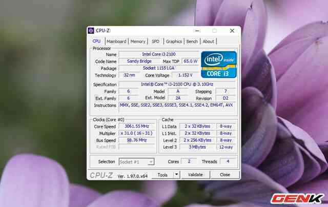This screenshot has height=207, width=328.
Task: Click the empty Rated FSB field
Action: (x=137, y=147)
